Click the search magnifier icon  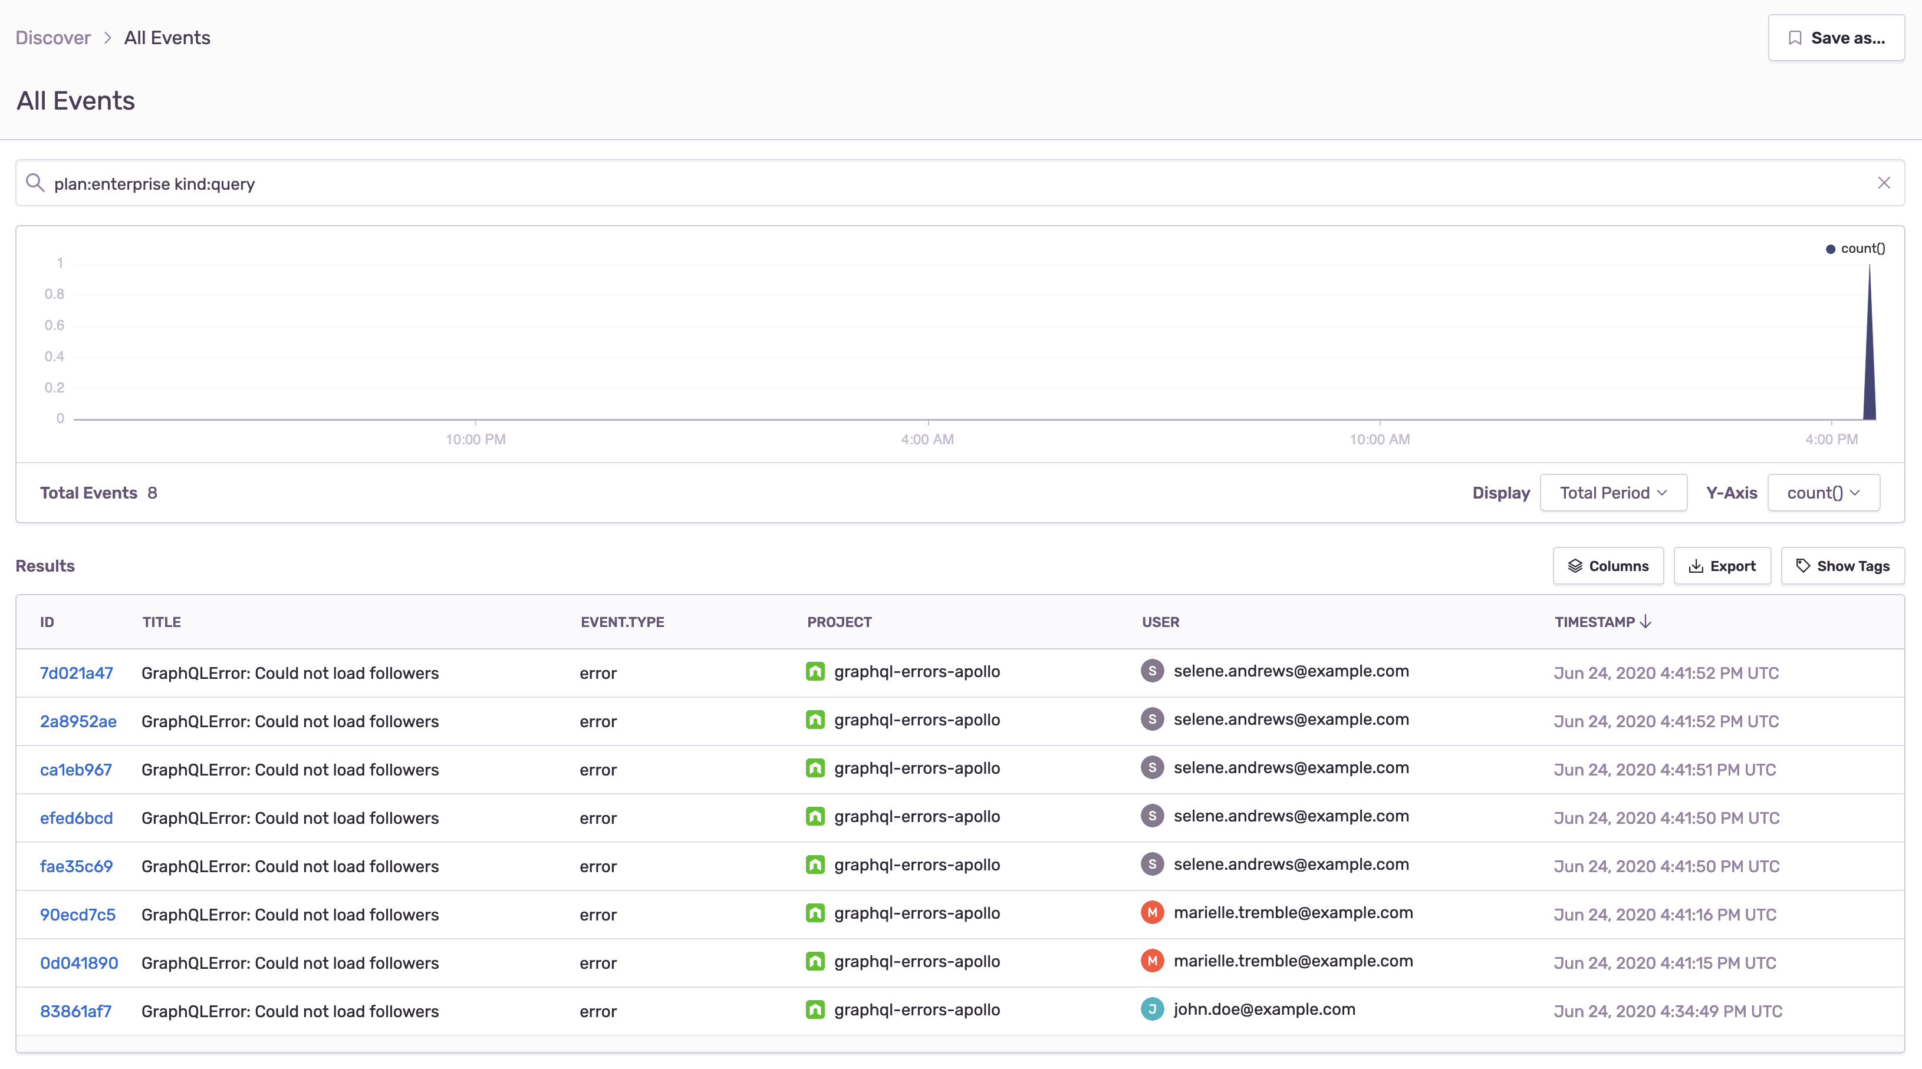34,183
